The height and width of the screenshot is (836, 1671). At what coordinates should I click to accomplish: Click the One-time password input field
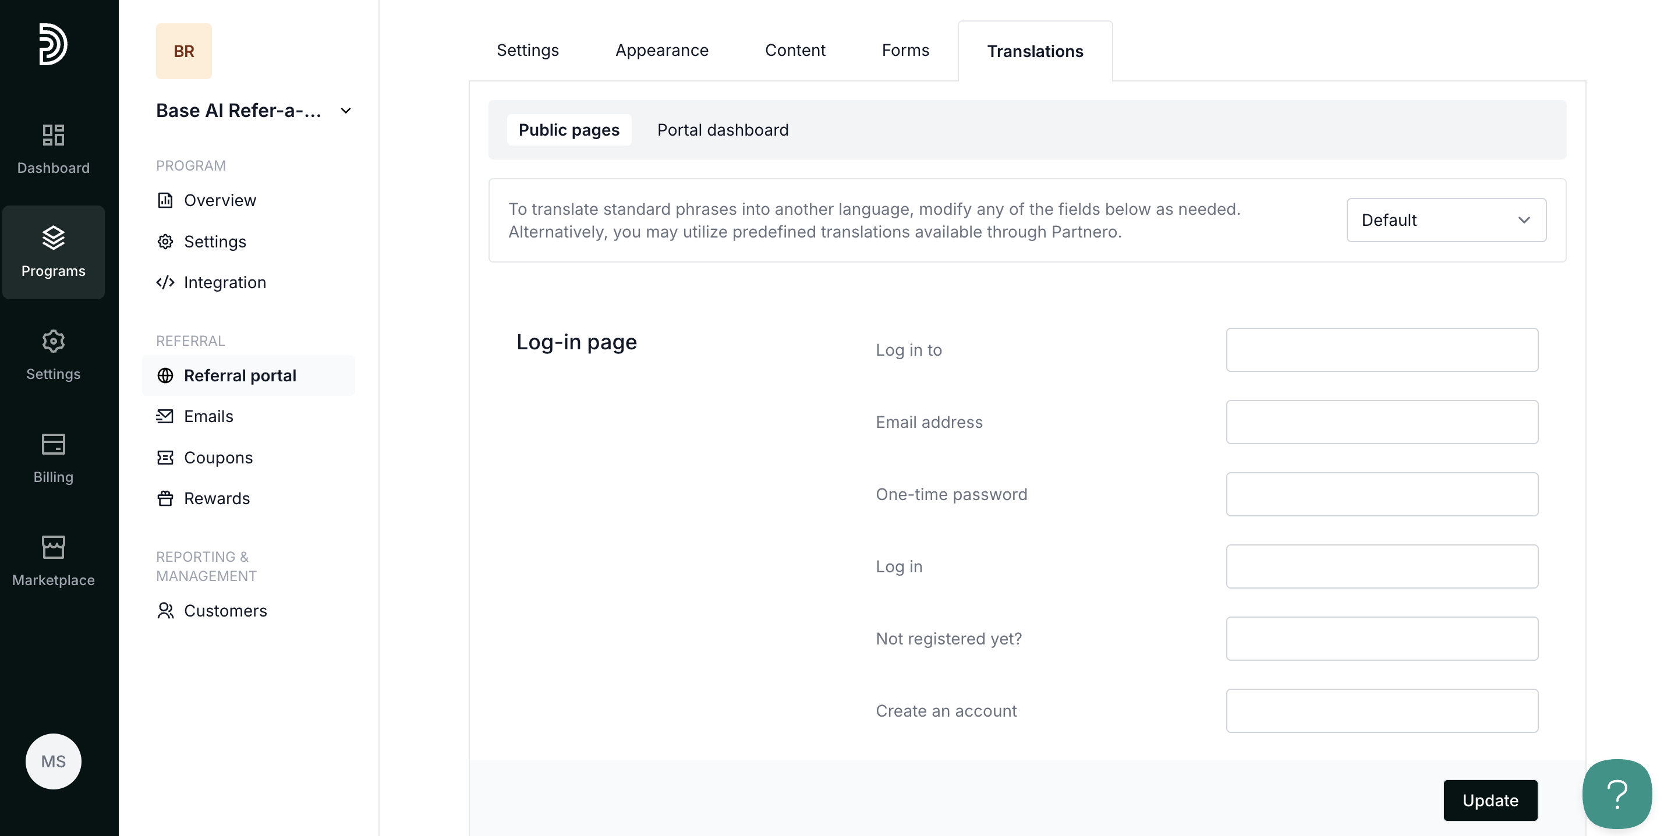(x=1382, y=494)
